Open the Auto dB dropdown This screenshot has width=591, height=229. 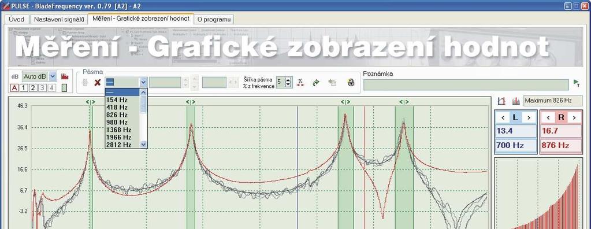click(53, 76)
